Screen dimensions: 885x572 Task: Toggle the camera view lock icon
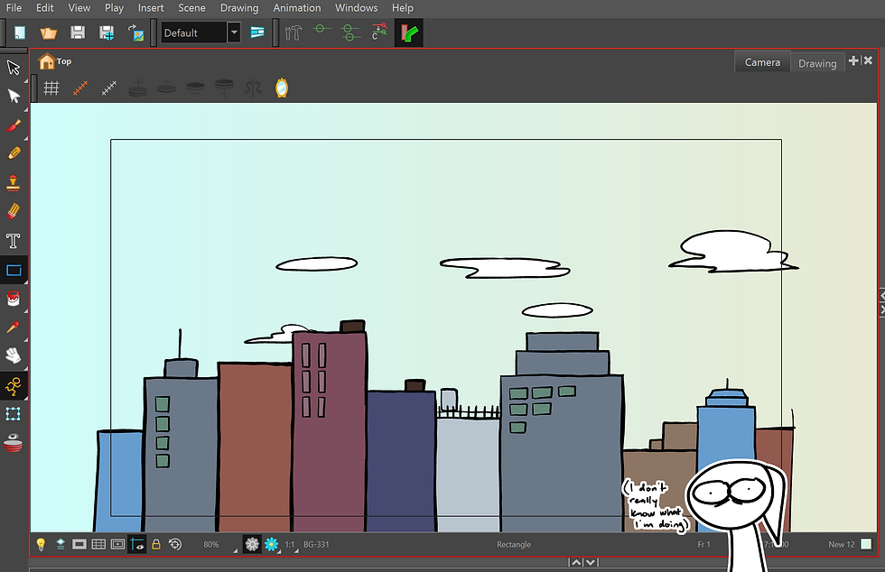click(156, 545)
